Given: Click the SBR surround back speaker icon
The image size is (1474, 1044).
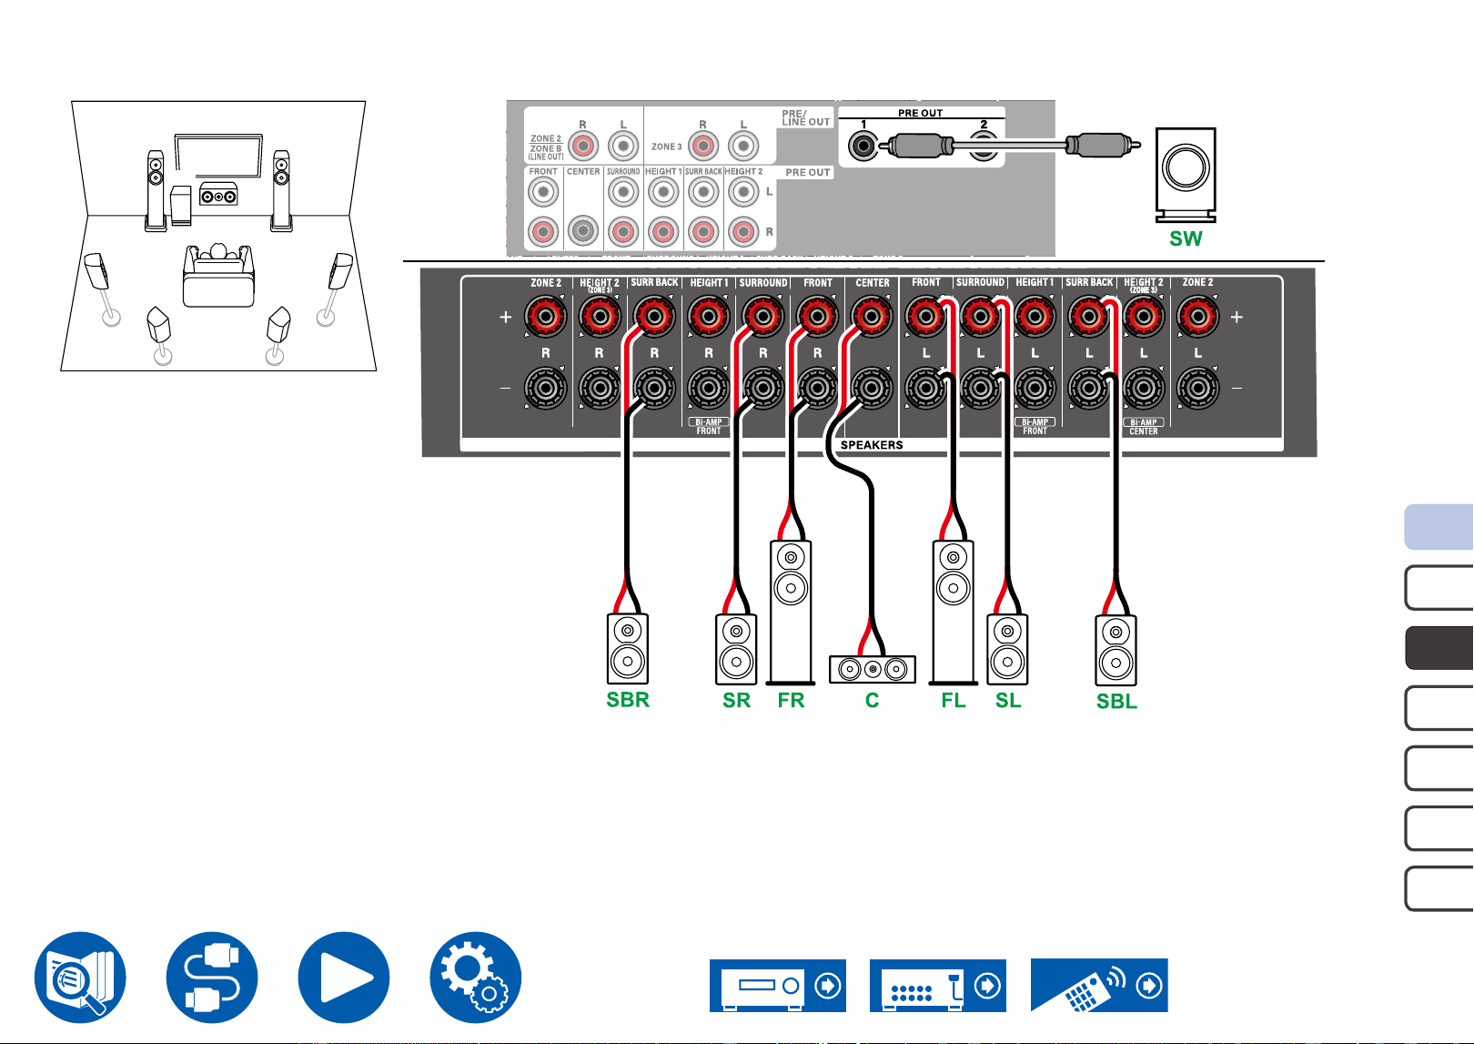Looking at the screenshot, I should (628, 649).
